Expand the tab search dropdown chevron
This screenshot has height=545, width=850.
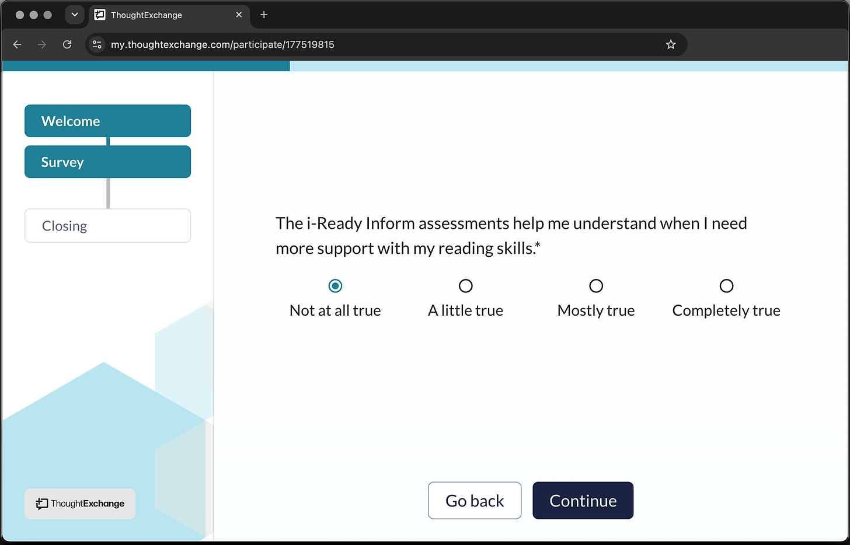(75, 15)
